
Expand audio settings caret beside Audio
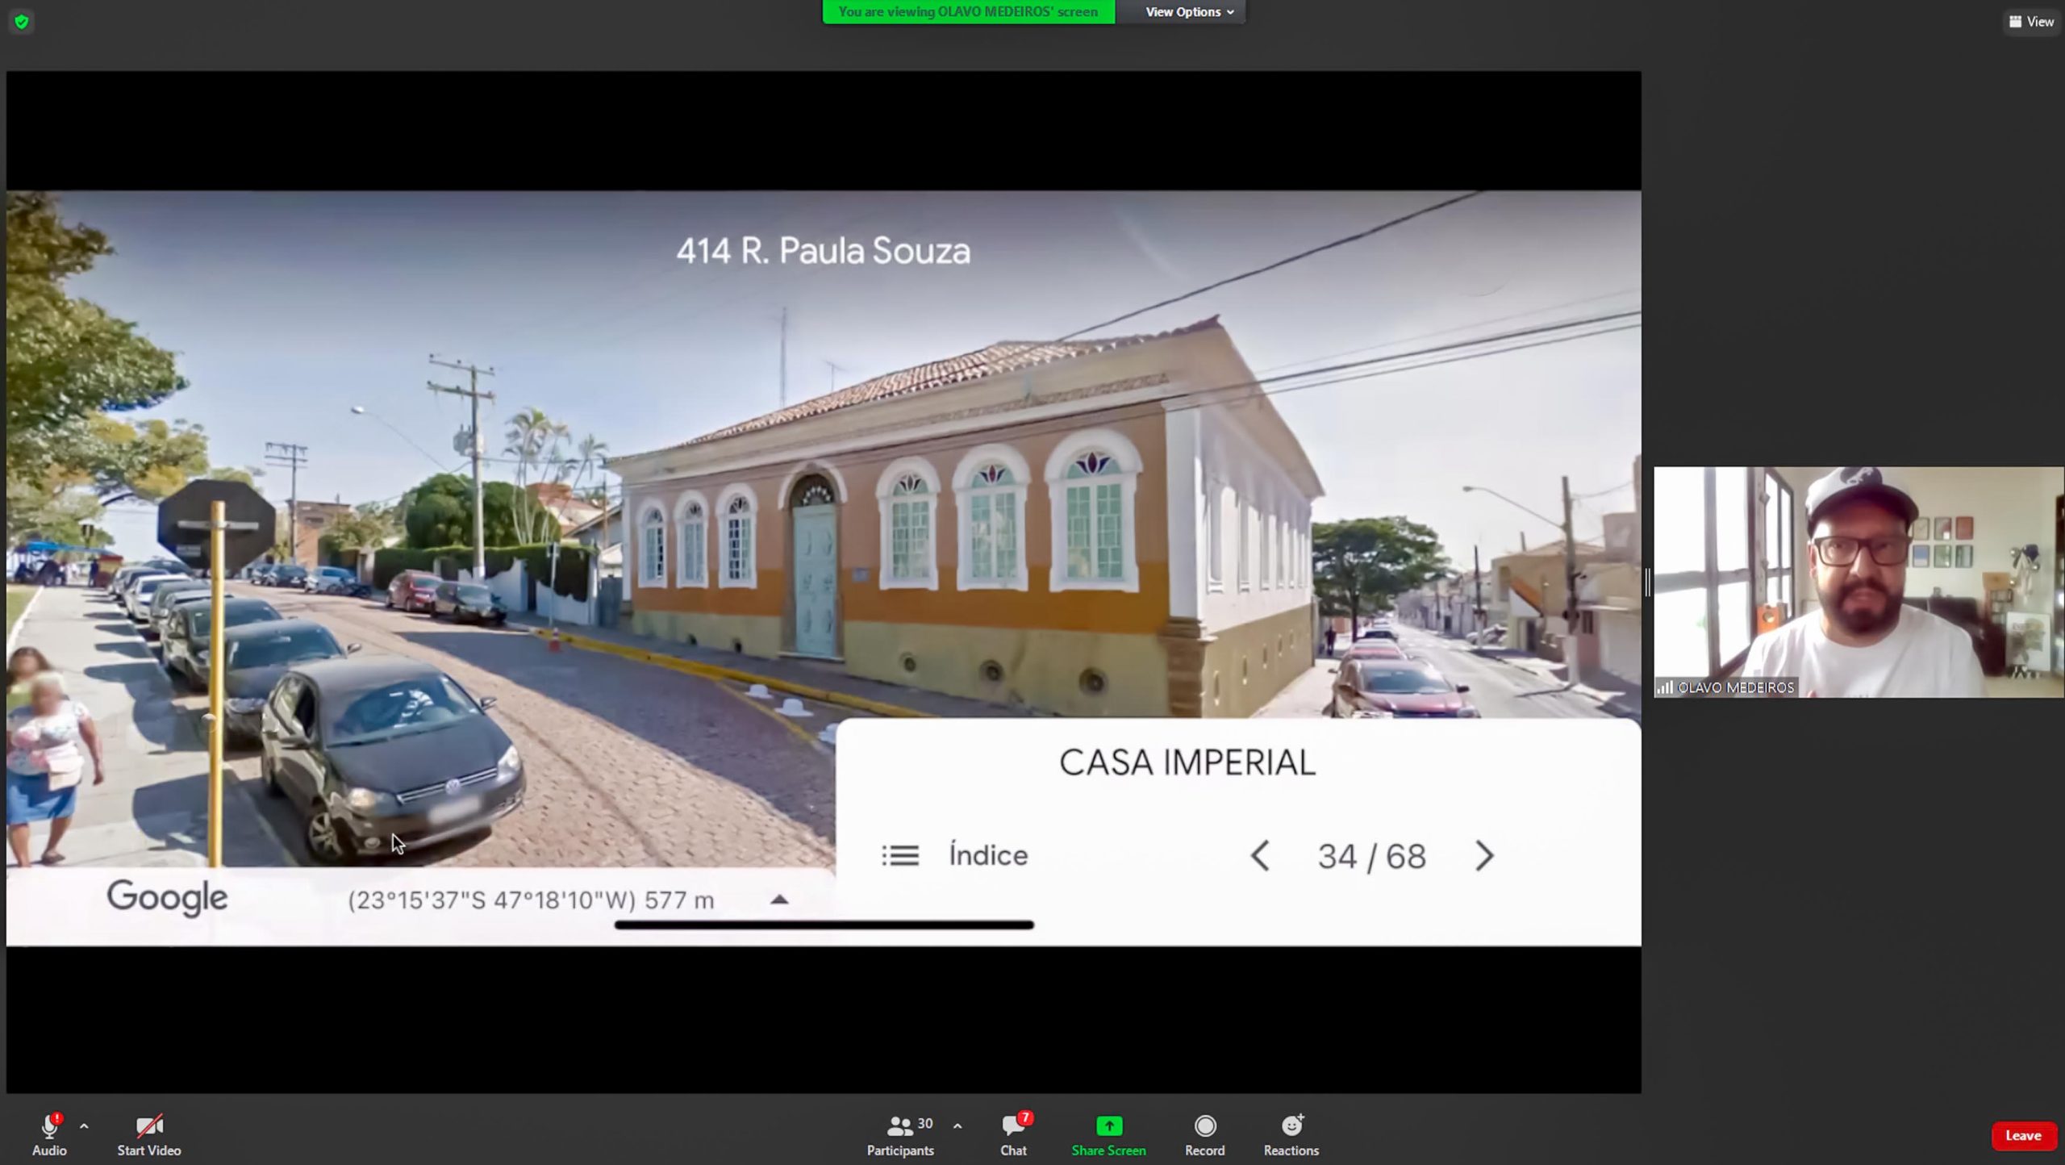coord(84,1126)
